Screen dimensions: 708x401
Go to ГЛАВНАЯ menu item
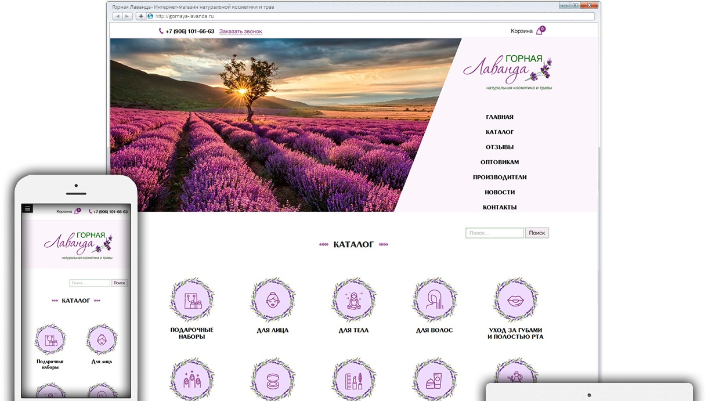[500, 117]
